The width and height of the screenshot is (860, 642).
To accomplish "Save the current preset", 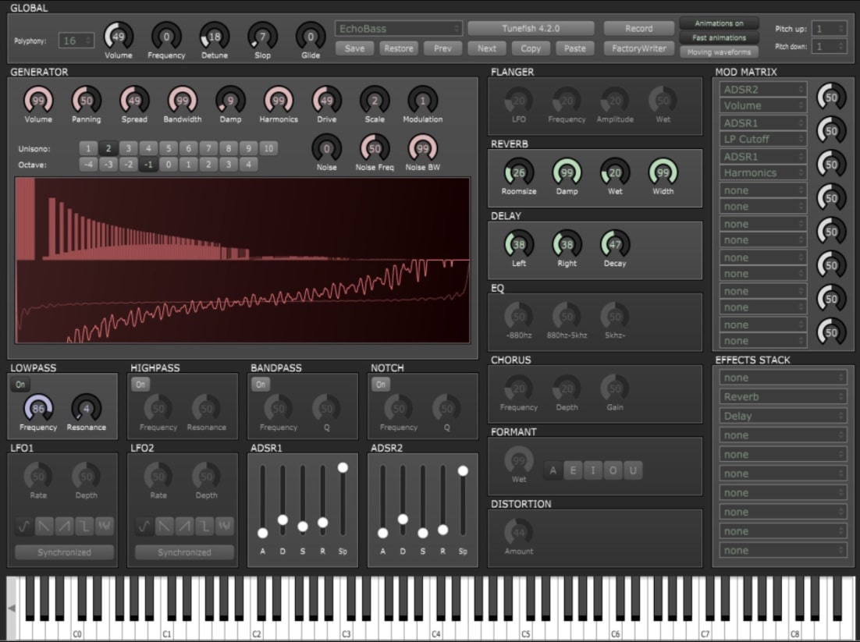I will coord(354,48).
